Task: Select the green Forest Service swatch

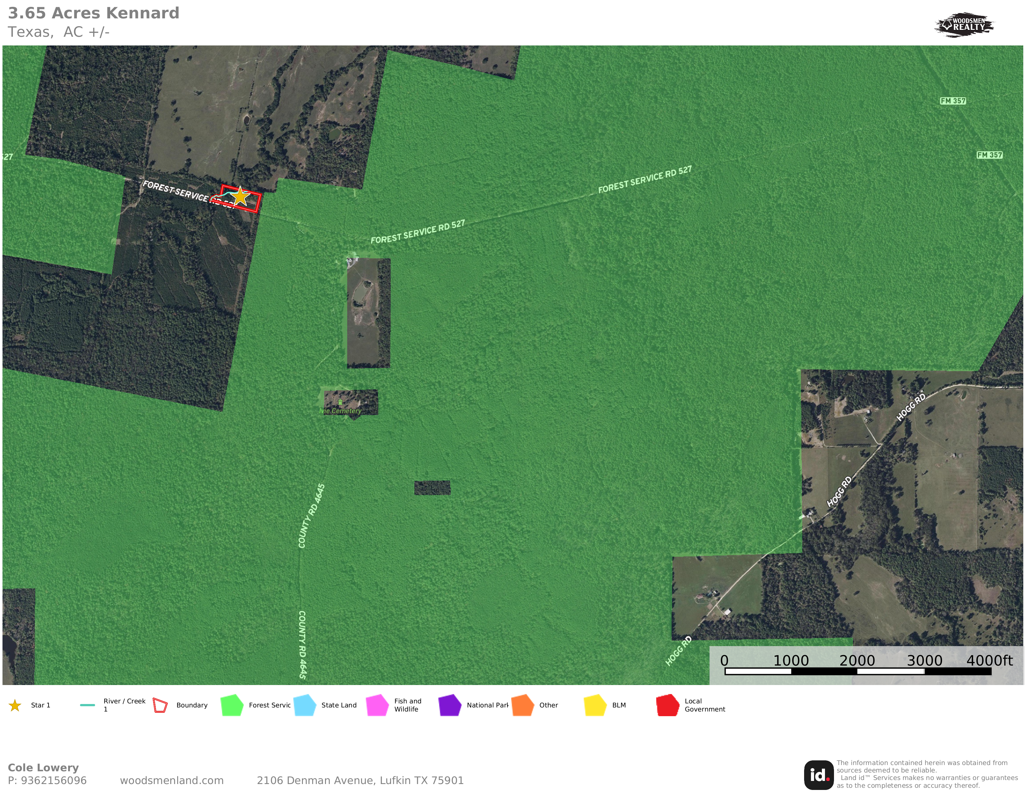Action: (232, 705)
